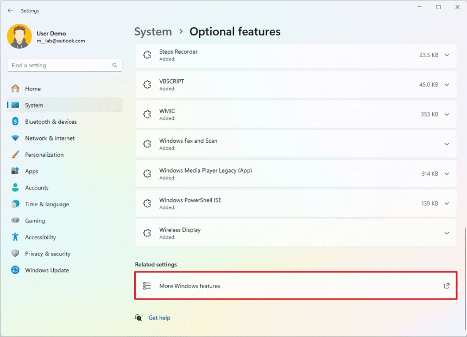Click the Apps icon in sidebar

pos(15,171)
